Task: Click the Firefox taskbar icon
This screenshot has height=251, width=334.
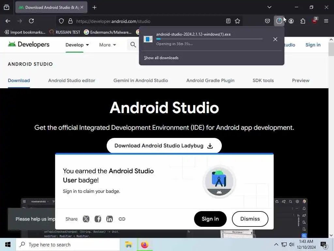Action: click(x=144, y=244)
